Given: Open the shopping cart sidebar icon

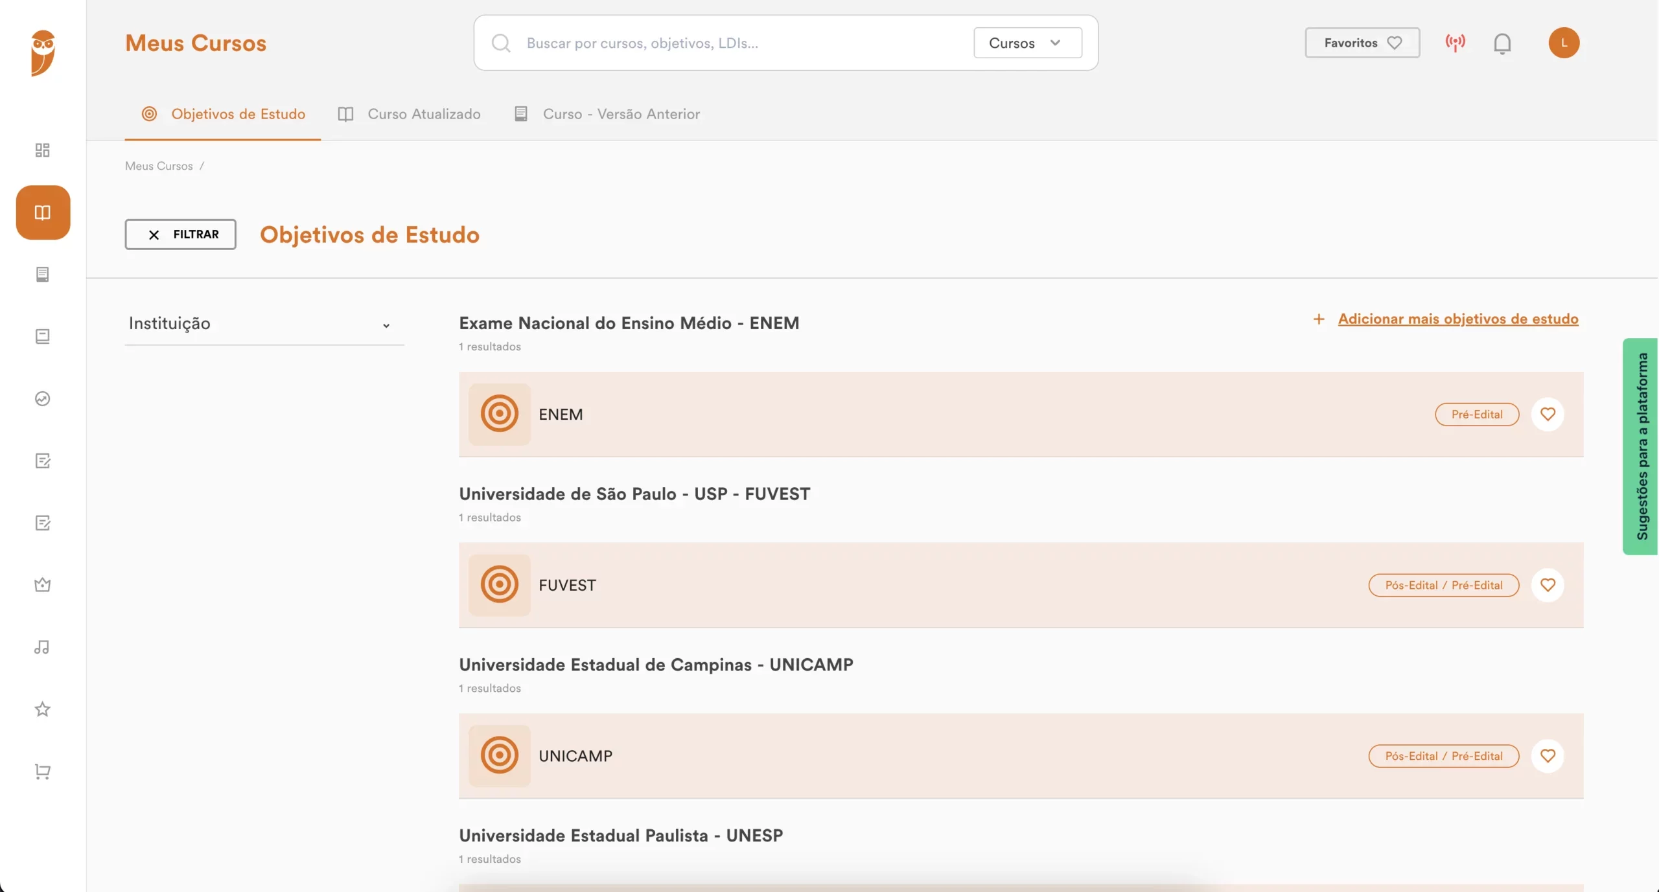Looking at the screenshot, I should pos(42,771).
